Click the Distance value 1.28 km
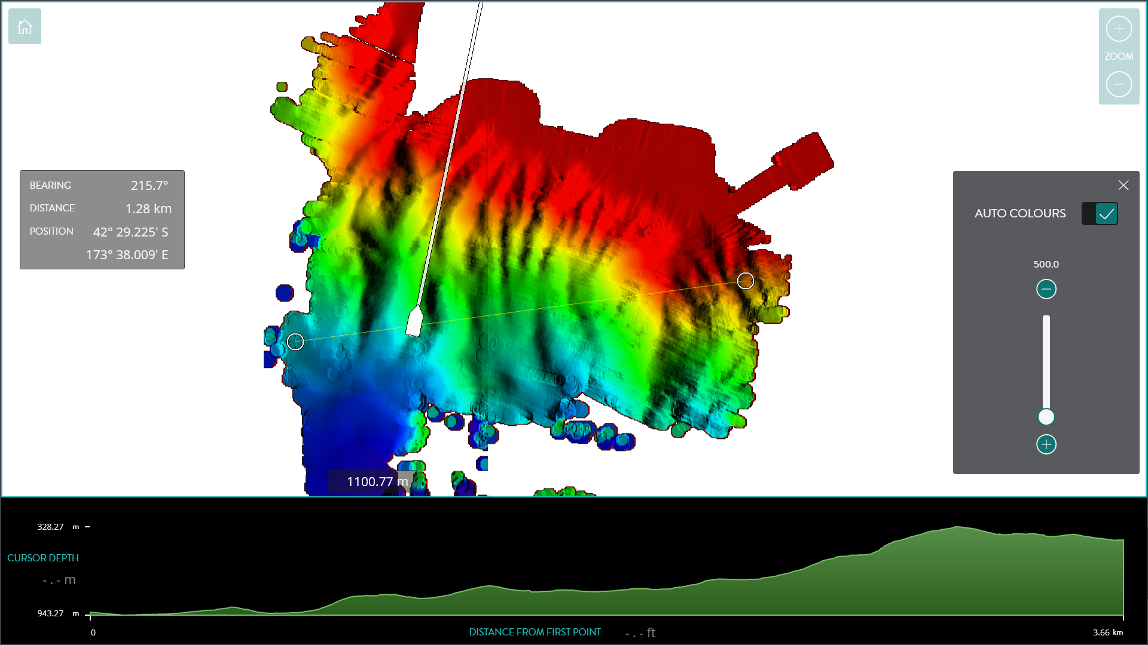1148x645 pixels. tap(148, 208)
